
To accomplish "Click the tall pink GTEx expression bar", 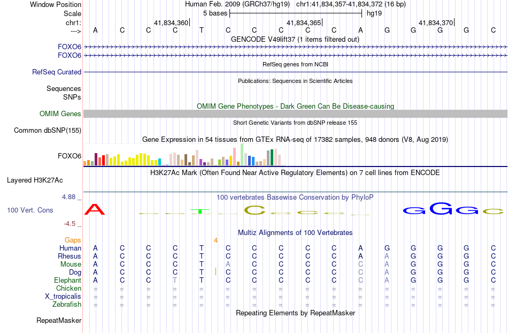I will click(x=235, y=157).
